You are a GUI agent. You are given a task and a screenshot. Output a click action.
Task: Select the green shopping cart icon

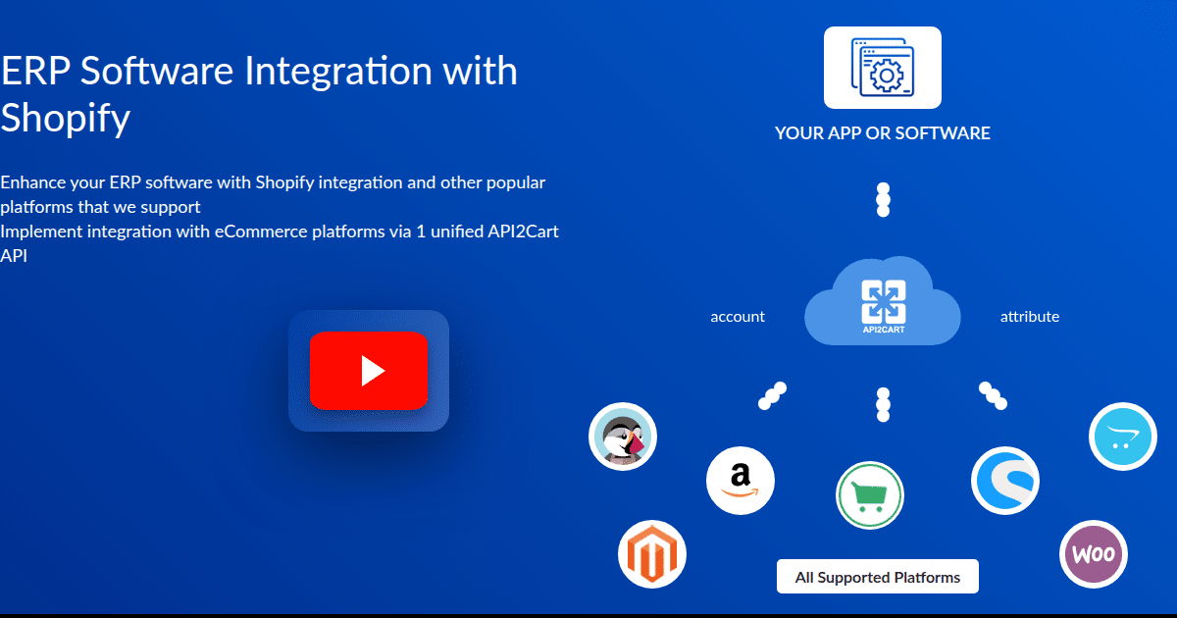[870, 495]
